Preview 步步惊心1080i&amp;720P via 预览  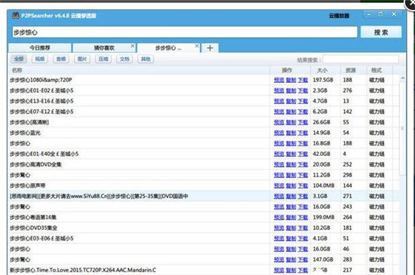tap(279, 80)
